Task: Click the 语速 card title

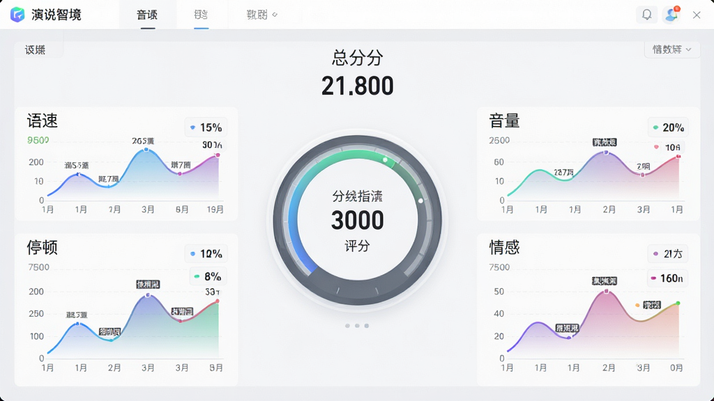Action: tap(43, 121)
